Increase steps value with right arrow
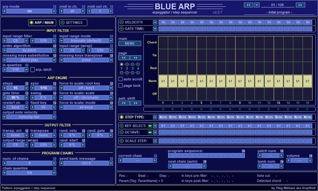 coord(26,88)
